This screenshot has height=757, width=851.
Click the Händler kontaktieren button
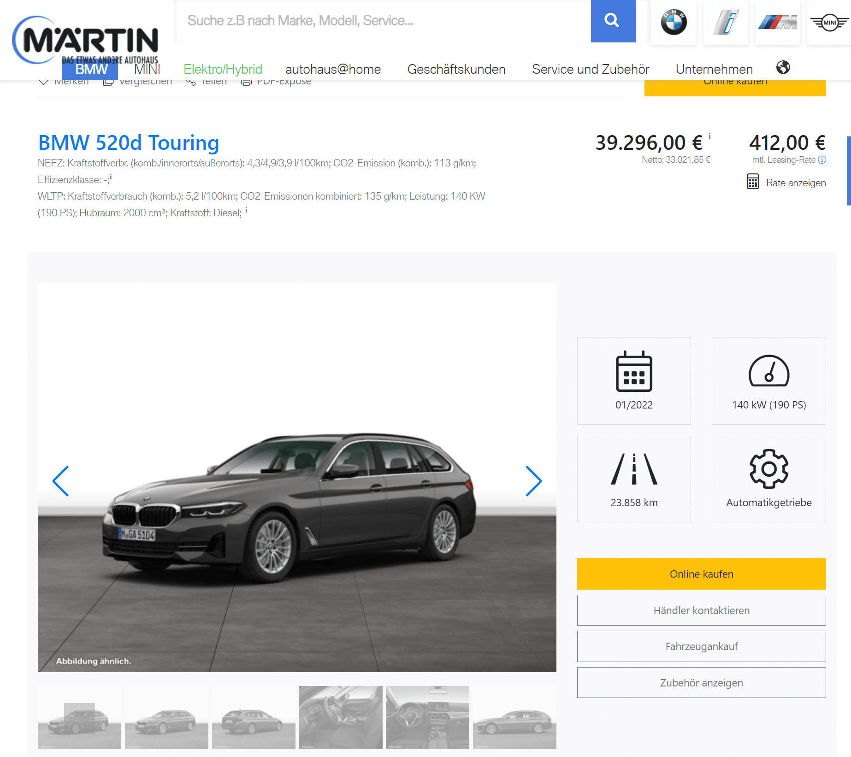pos(701,610)
